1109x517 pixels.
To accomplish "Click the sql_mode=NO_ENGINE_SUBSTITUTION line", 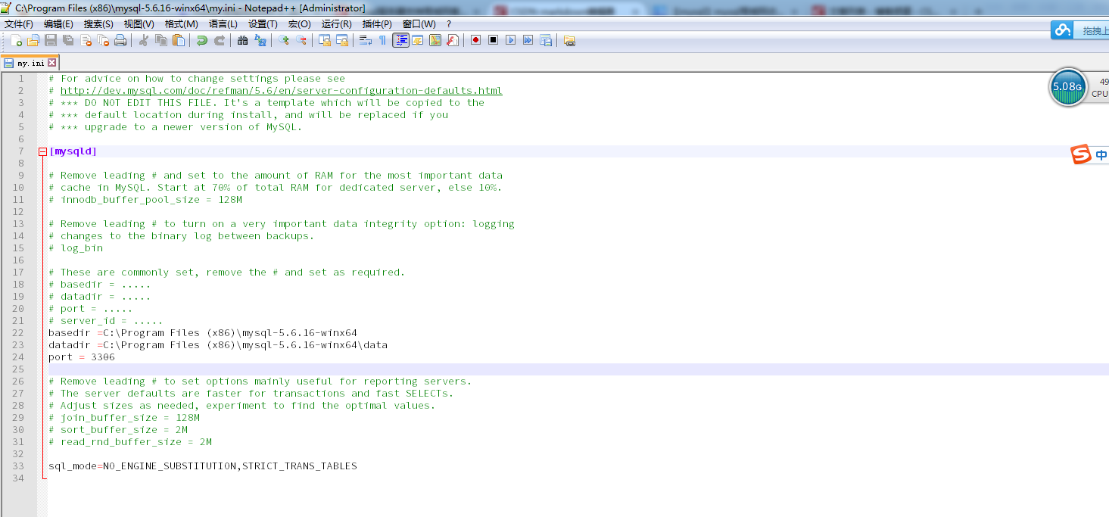I will point(203,466).
